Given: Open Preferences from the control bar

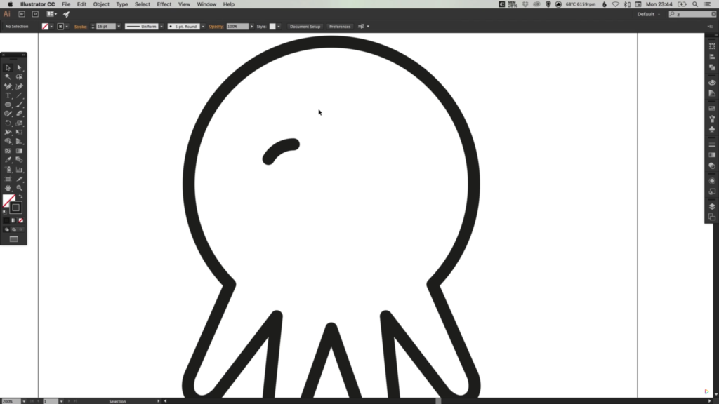Looking at the screenshot, I should [x=340, y=26].
